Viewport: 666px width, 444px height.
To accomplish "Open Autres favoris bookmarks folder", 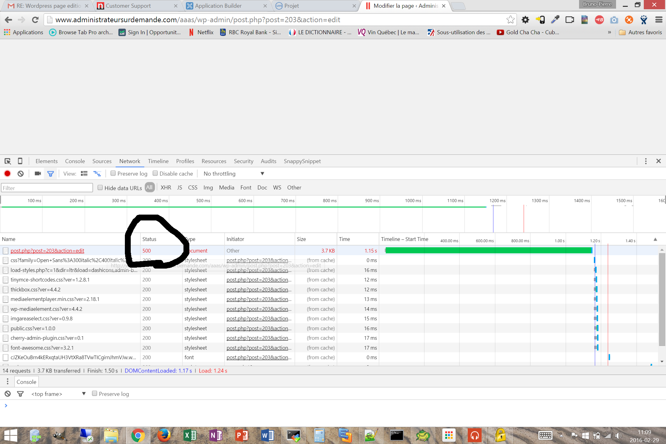I will click(x=640, y=32).
